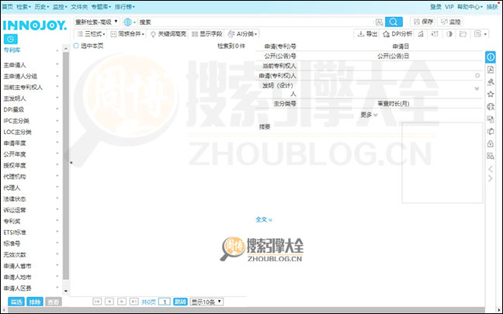This screenshot has height=314, width=503.
Task: Open the 监控 menu in top bar
Action: point(60,6)
